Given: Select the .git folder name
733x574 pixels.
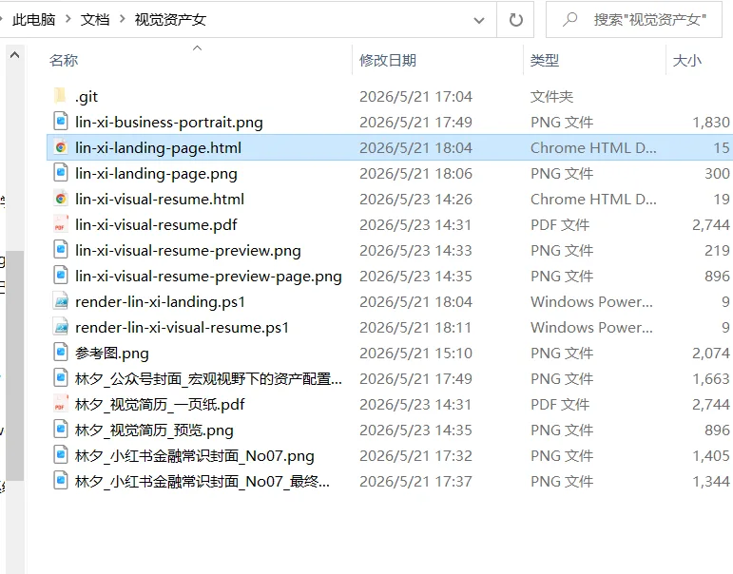Looking at the screenshot, I should click(87, 97).
